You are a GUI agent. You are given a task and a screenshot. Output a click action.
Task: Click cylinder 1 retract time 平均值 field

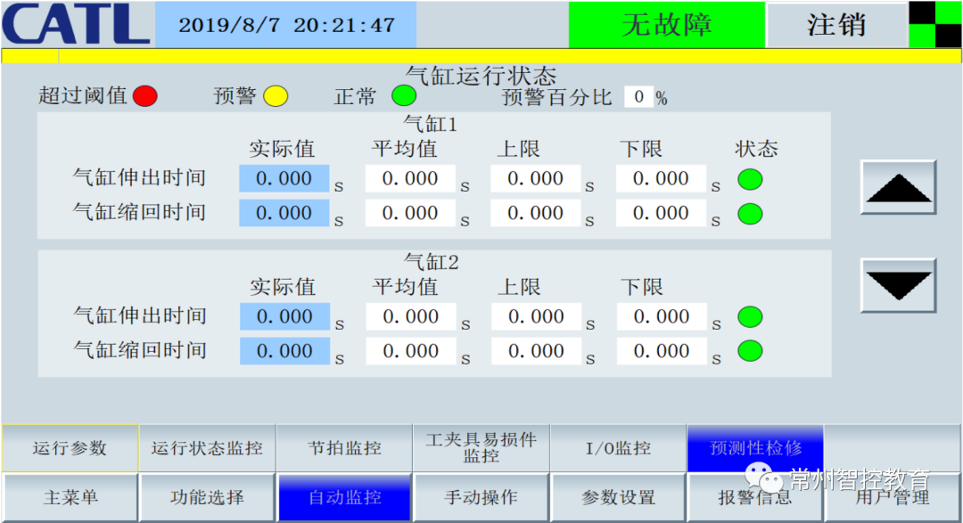click(409, 213)
